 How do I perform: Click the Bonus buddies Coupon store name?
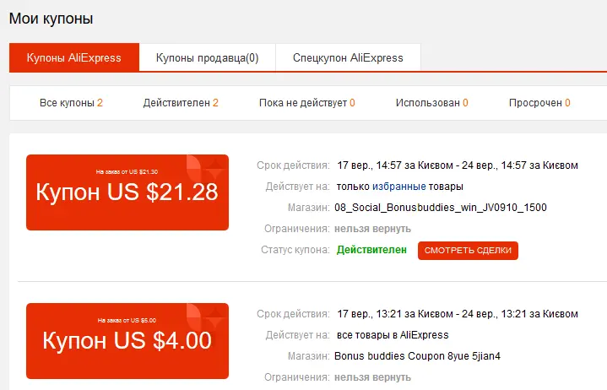[417, 356]
